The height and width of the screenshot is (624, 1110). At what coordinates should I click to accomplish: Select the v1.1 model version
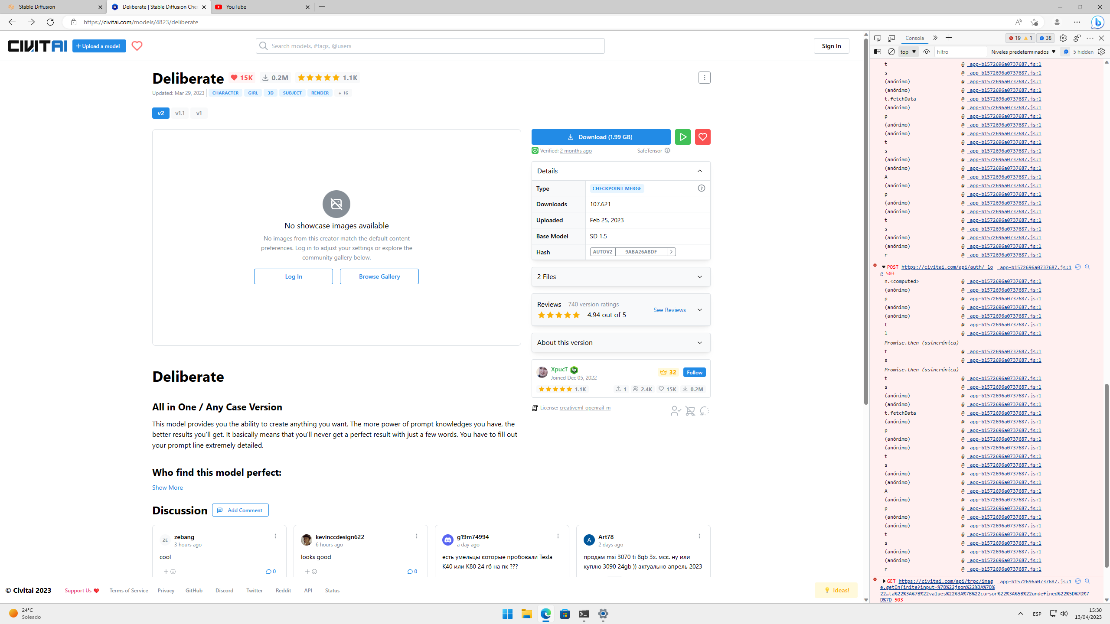coord(180,113)
